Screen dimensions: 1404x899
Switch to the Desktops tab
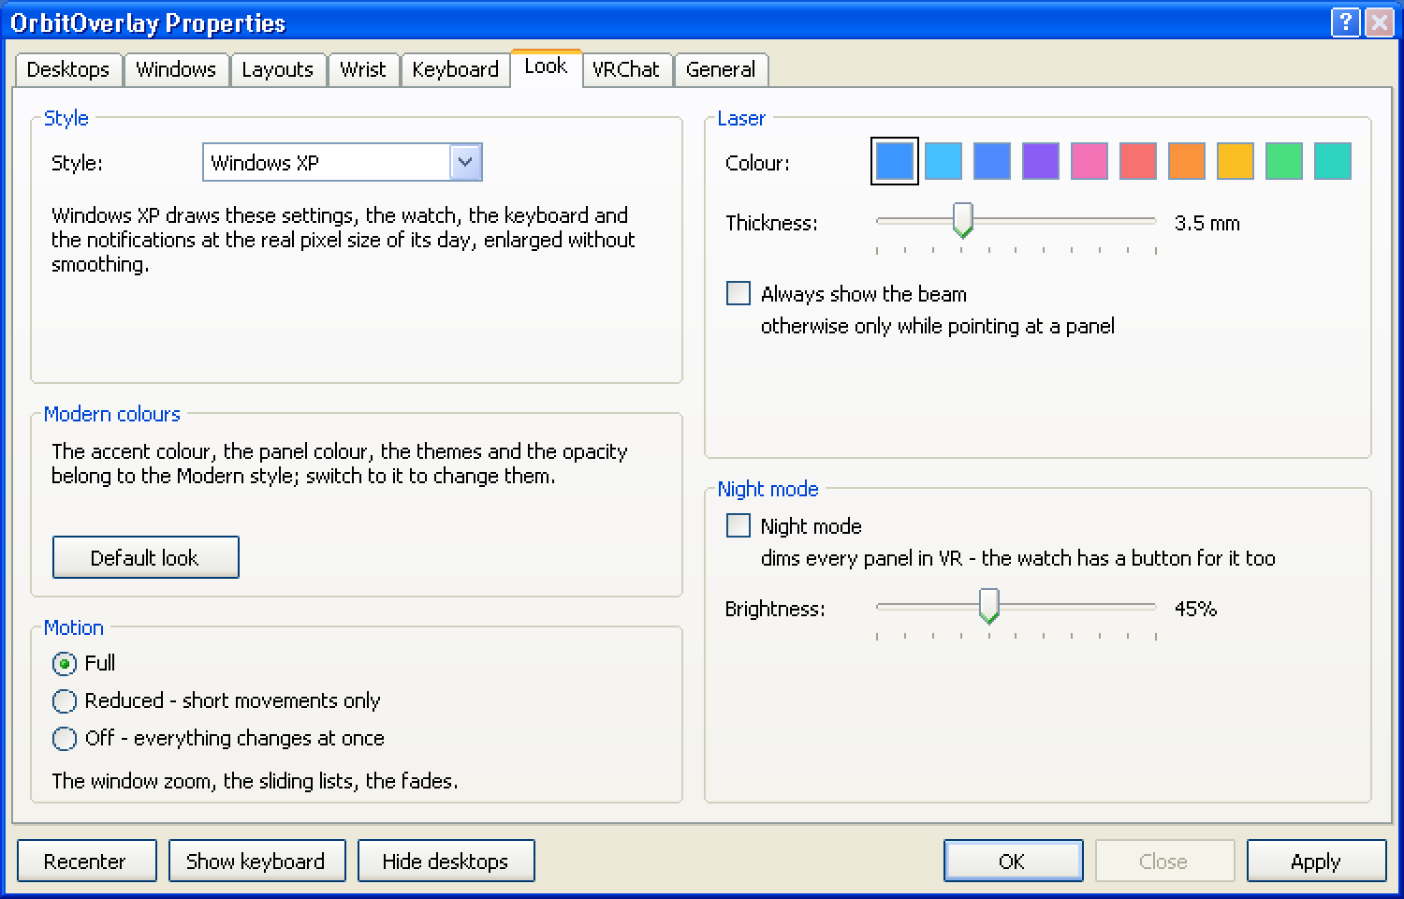pyautogui.click(x=68, y=69)
